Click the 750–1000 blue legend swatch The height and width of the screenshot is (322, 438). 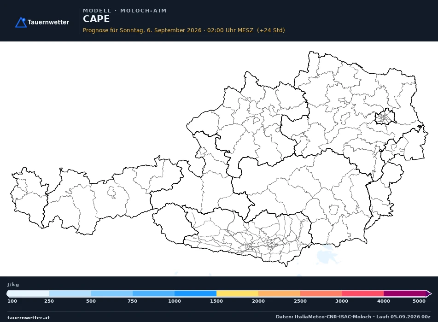(154, 293)
